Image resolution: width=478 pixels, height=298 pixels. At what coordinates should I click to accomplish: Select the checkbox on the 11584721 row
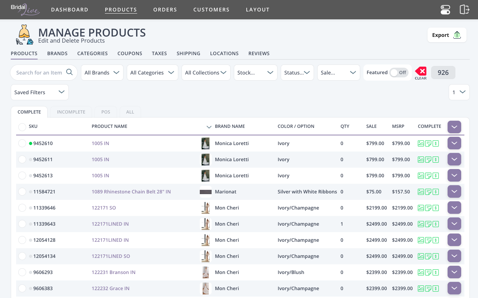[x=22, y=191]
